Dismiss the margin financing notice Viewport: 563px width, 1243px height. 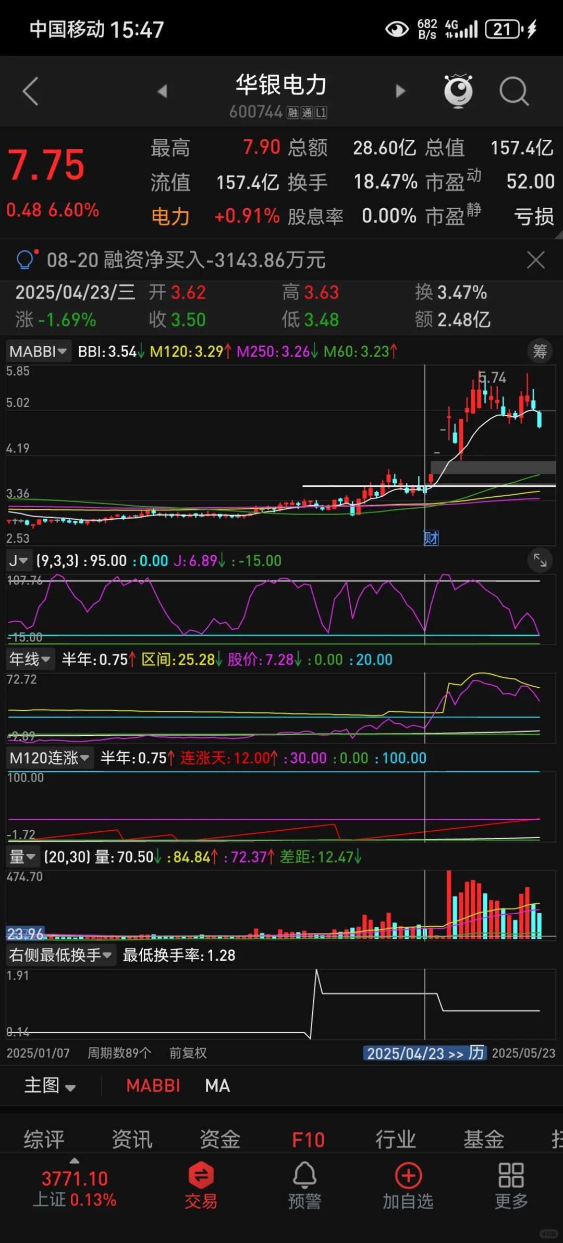(x=536, y=259)
